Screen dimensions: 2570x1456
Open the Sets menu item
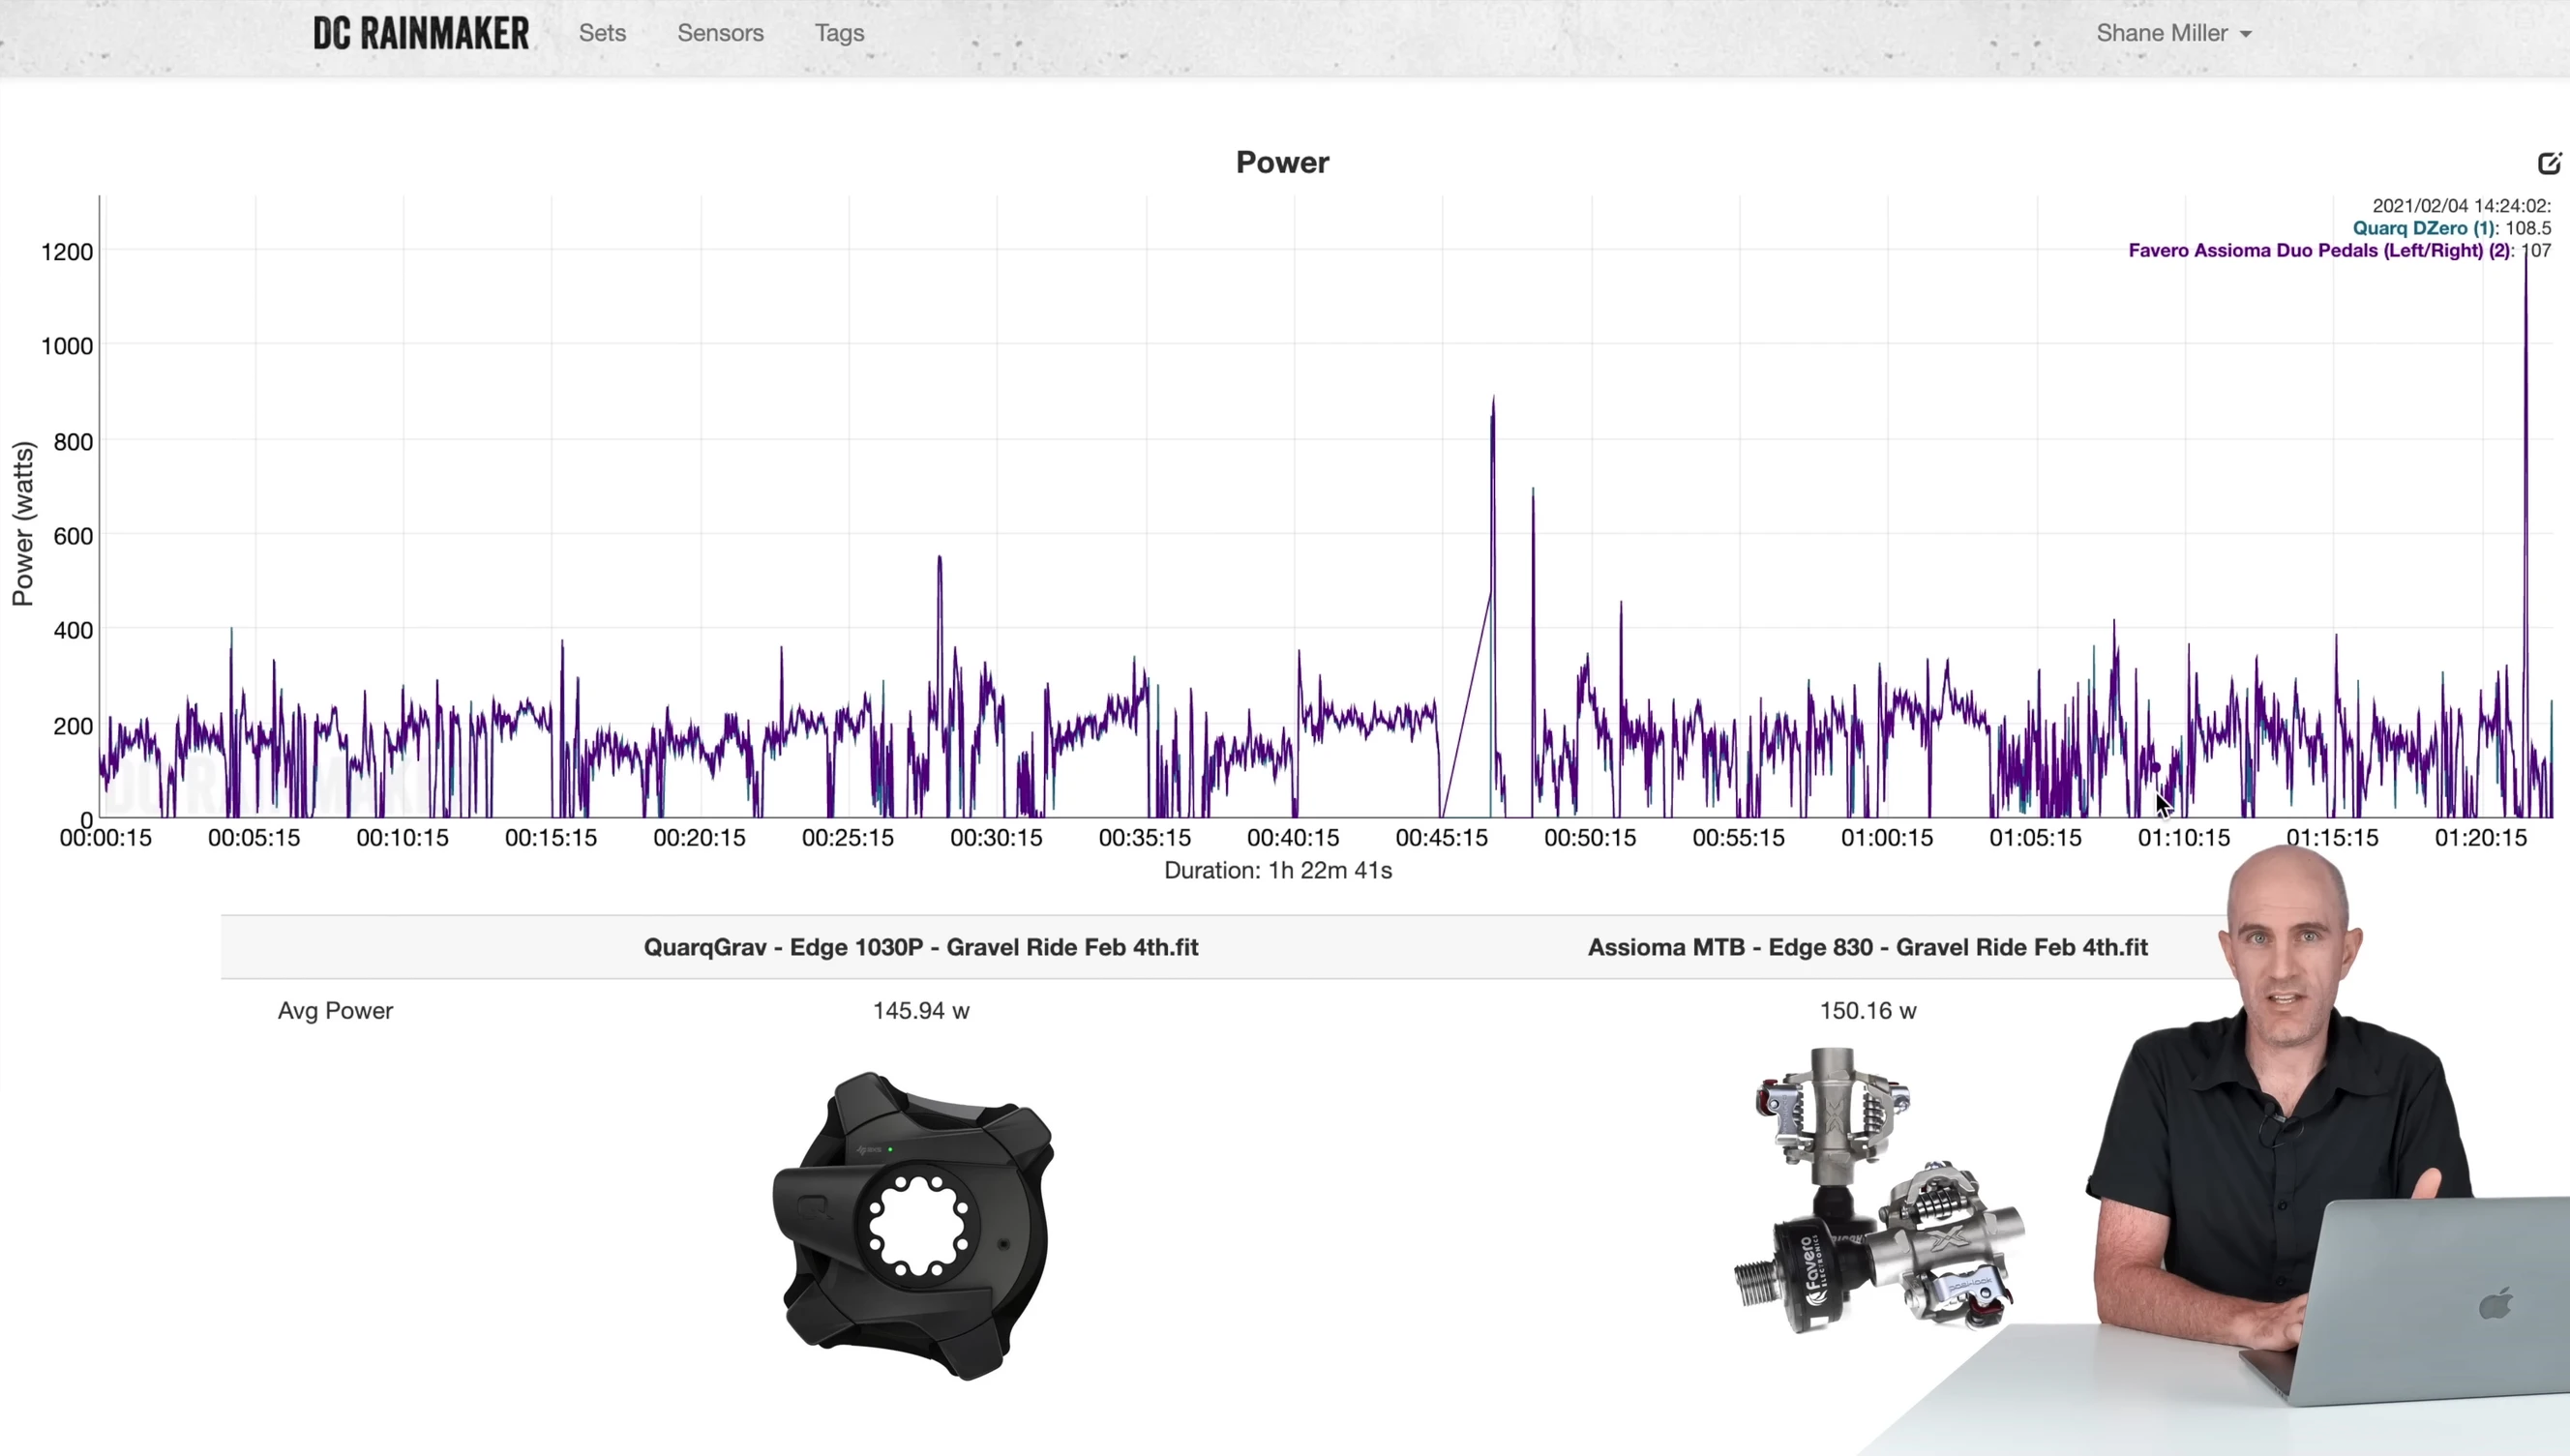coord(602,33)
